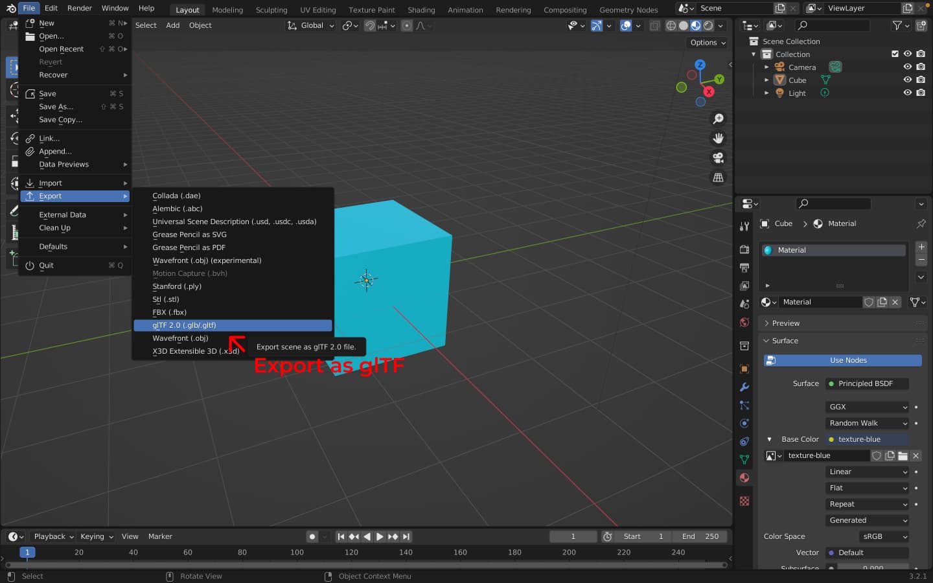
Task: Open the World properties tab icon
Action: coord(744,322)
